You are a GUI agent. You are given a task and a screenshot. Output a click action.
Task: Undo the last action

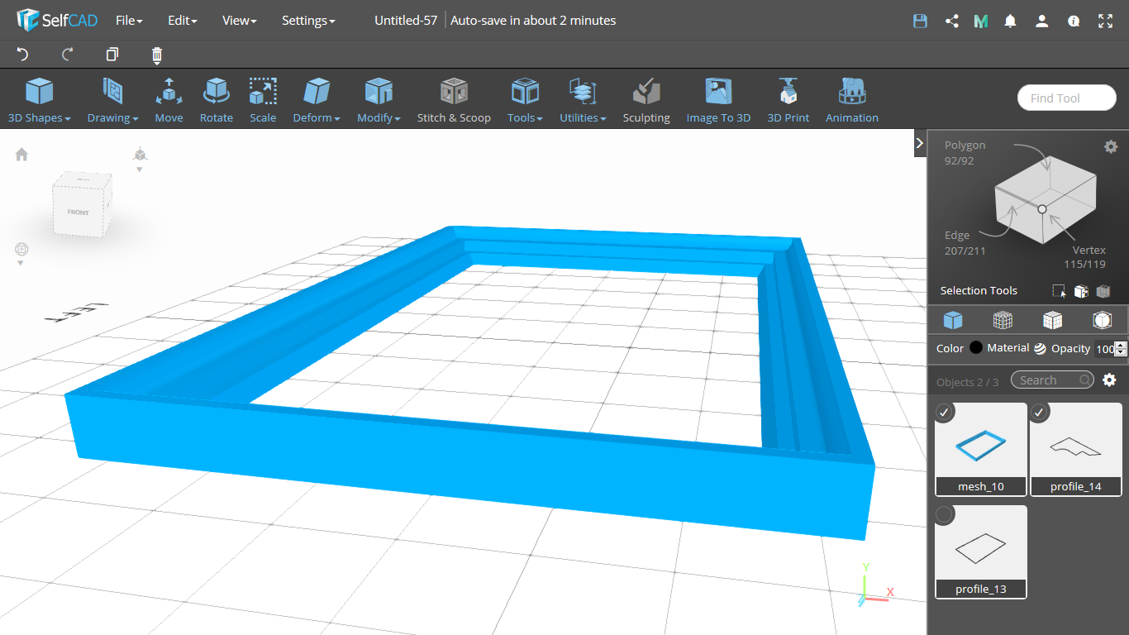(22, 55)
